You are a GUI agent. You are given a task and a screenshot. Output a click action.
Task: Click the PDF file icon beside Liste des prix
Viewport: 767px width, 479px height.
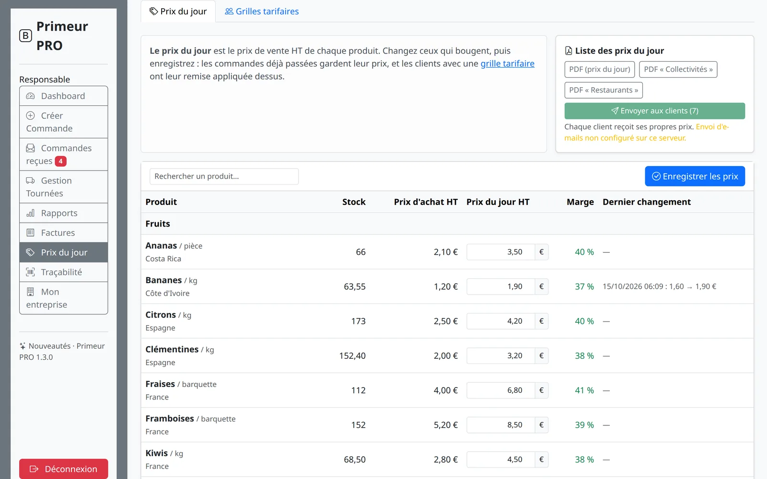[x=569, y=51]
